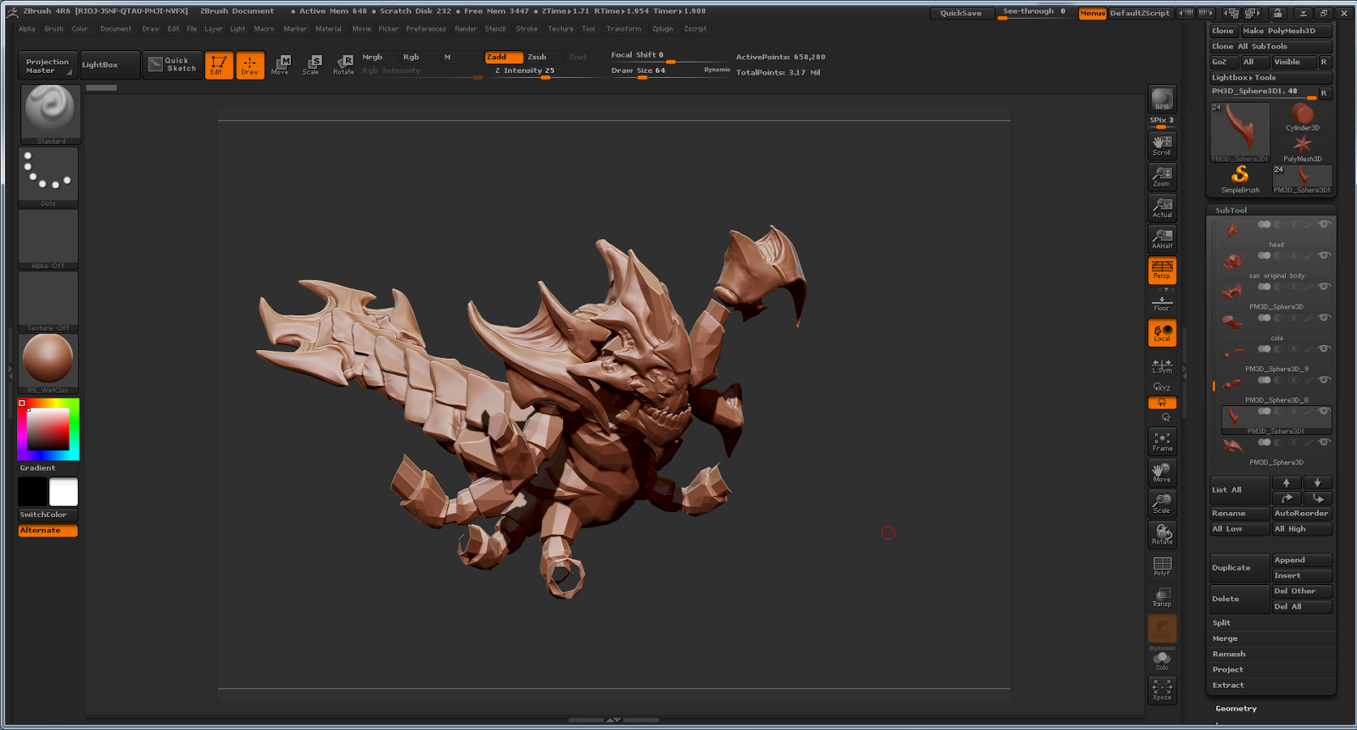
Task: Collapse the SubTool panel header
Action: pos(1231,210)
